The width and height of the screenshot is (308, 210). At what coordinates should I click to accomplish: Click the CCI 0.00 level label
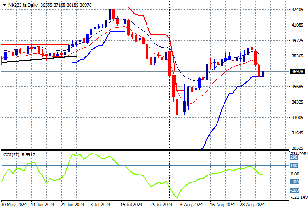[x=295, y=174]
